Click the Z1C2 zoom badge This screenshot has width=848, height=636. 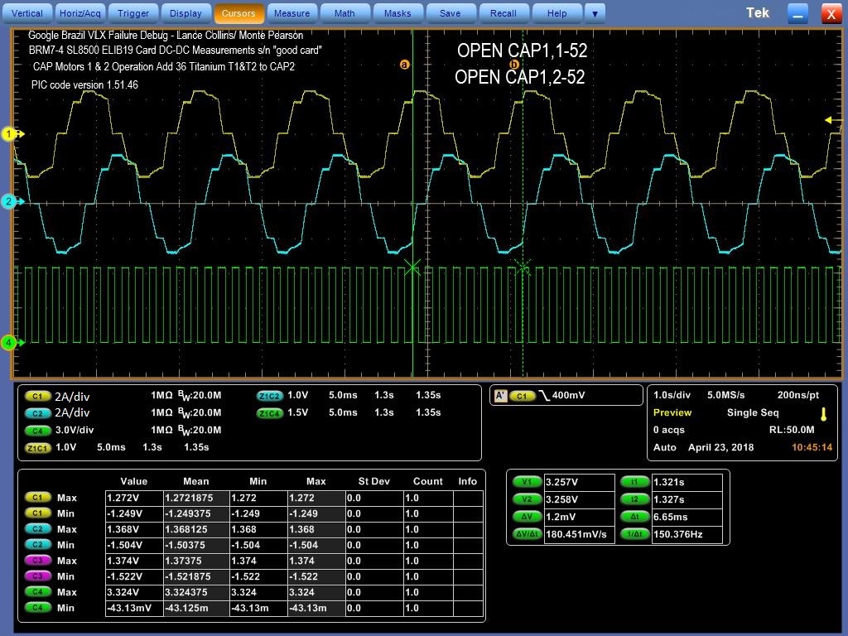[x=270, y=396]
